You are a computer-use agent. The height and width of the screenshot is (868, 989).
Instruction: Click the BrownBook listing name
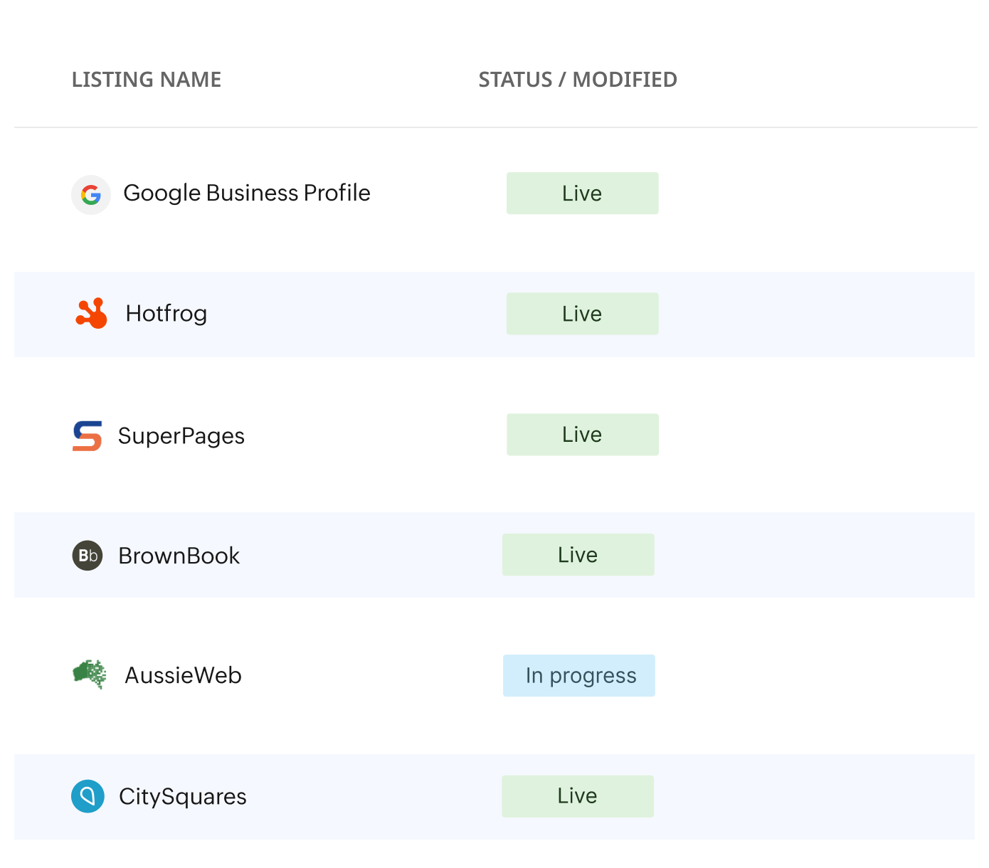coord(179,556)
